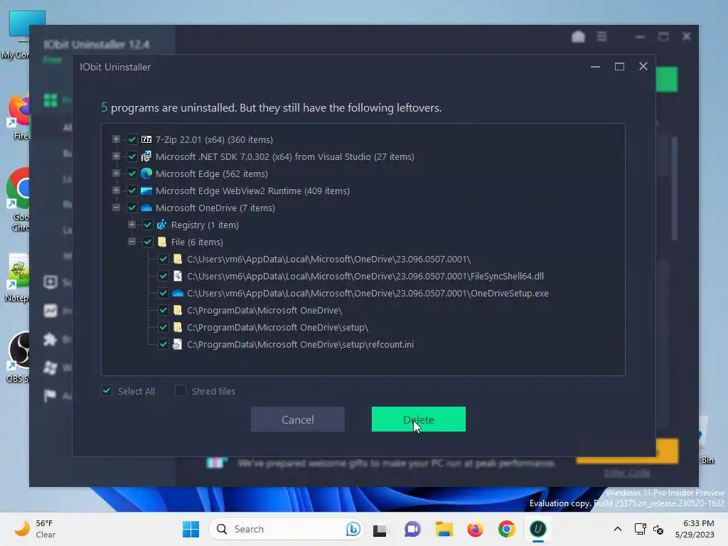728x546 pixels.
Task: Uncheck the File (6 items) checkbox
Action: click(x=148, y=242)
